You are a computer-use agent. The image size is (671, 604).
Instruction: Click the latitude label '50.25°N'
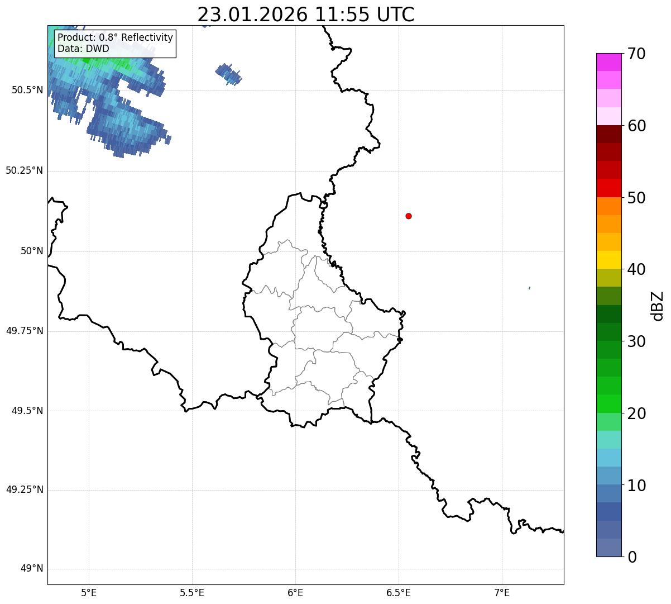[x=25, y=171]
